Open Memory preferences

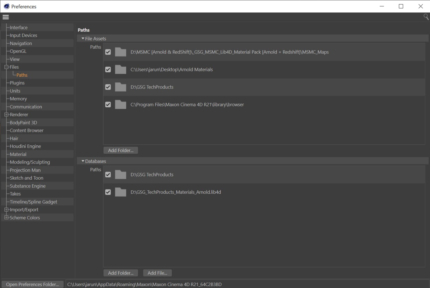pos(18,99)
